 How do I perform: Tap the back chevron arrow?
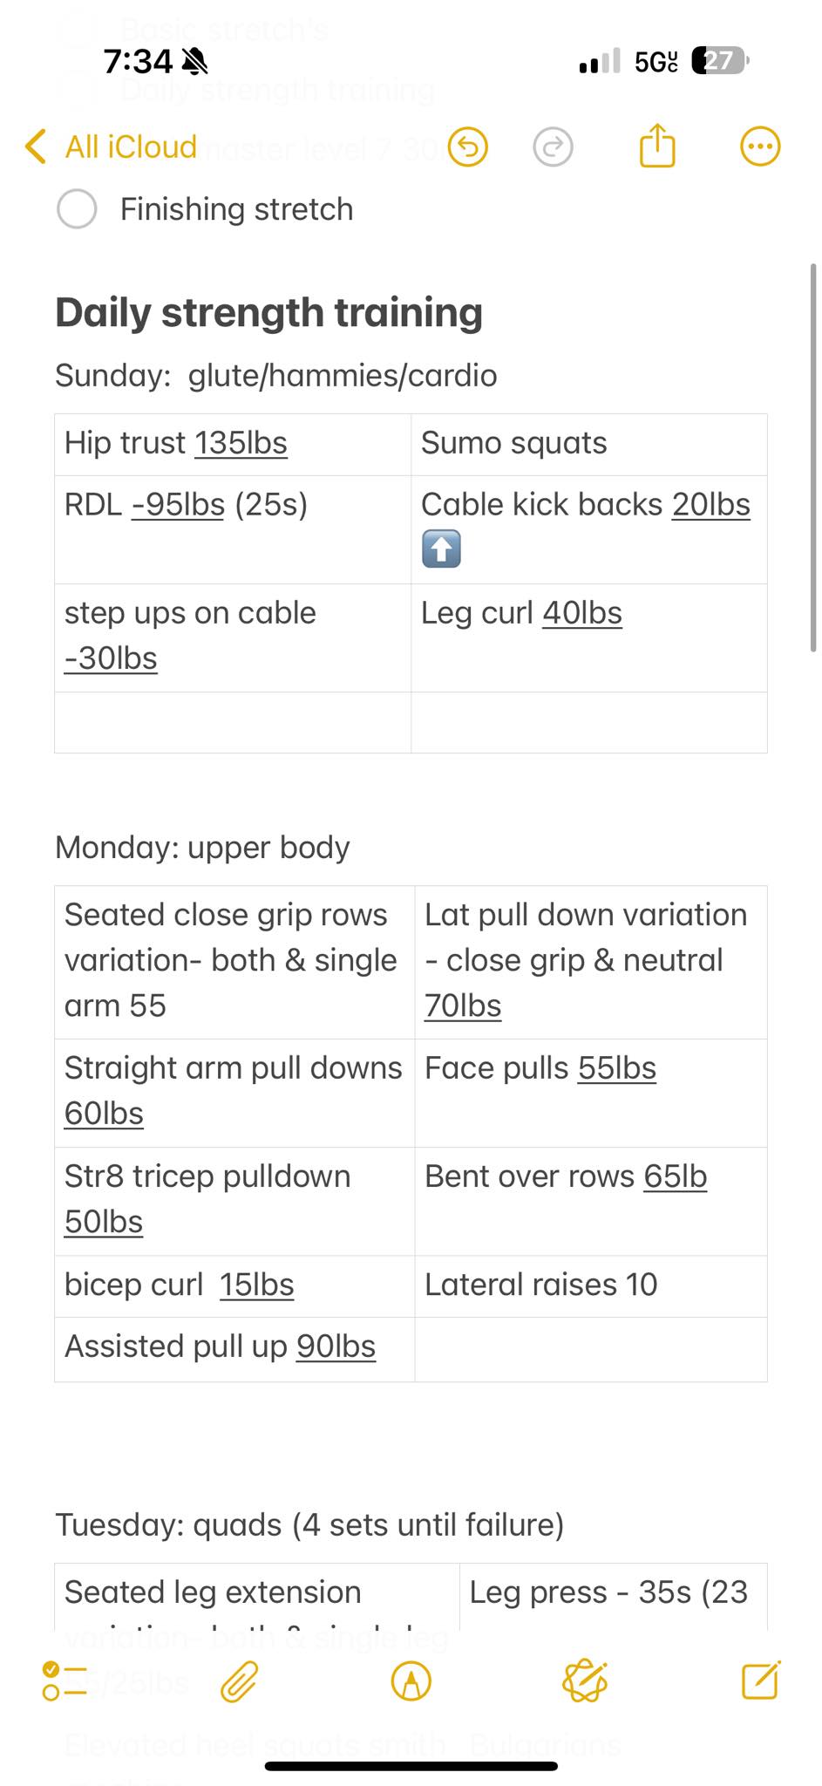(35, 147)
